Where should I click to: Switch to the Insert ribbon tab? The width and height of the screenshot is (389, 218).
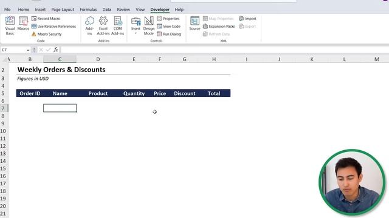coord(40,10)
